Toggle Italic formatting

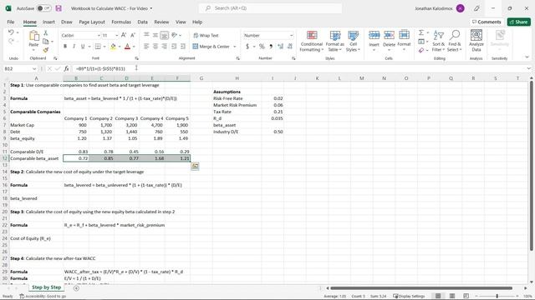pos(74,47)
